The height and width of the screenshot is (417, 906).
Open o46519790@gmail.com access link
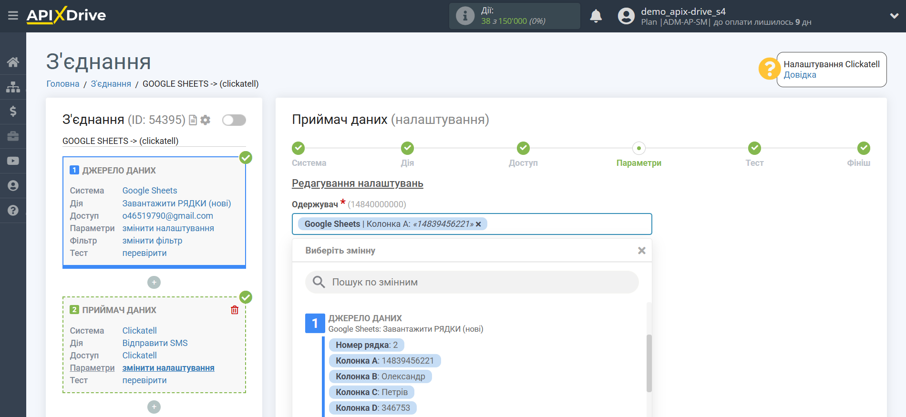[168, 216]
